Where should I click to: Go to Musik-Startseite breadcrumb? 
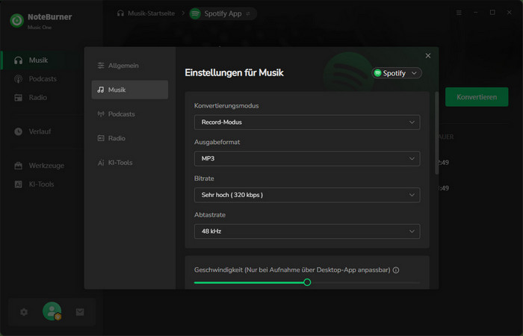point(152,13)
